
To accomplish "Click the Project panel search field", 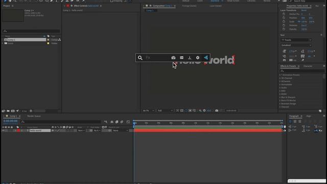I will [31, 31].
